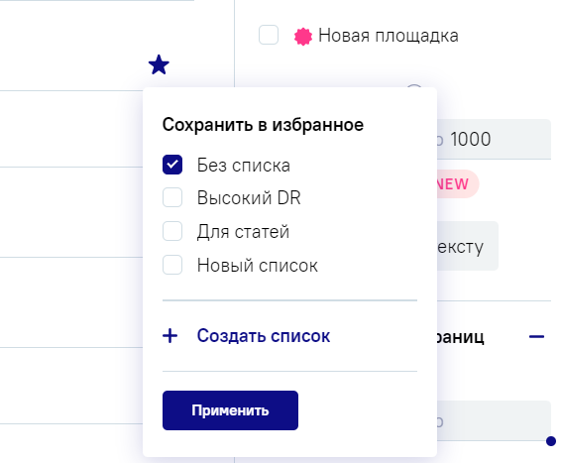
Task: Click the plus icon for creating a list
Action: pos(169,336)
